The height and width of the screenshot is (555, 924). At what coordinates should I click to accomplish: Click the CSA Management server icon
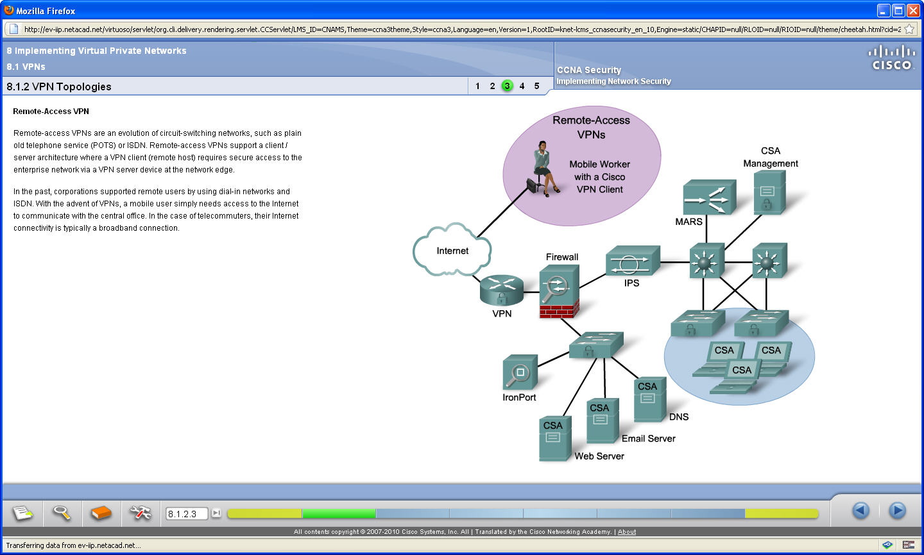(x=769, y=192)
